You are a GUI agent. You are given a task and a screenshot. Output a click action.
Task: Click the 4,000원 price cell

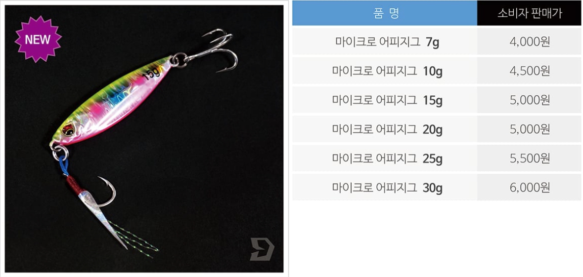tap(530, 41)
